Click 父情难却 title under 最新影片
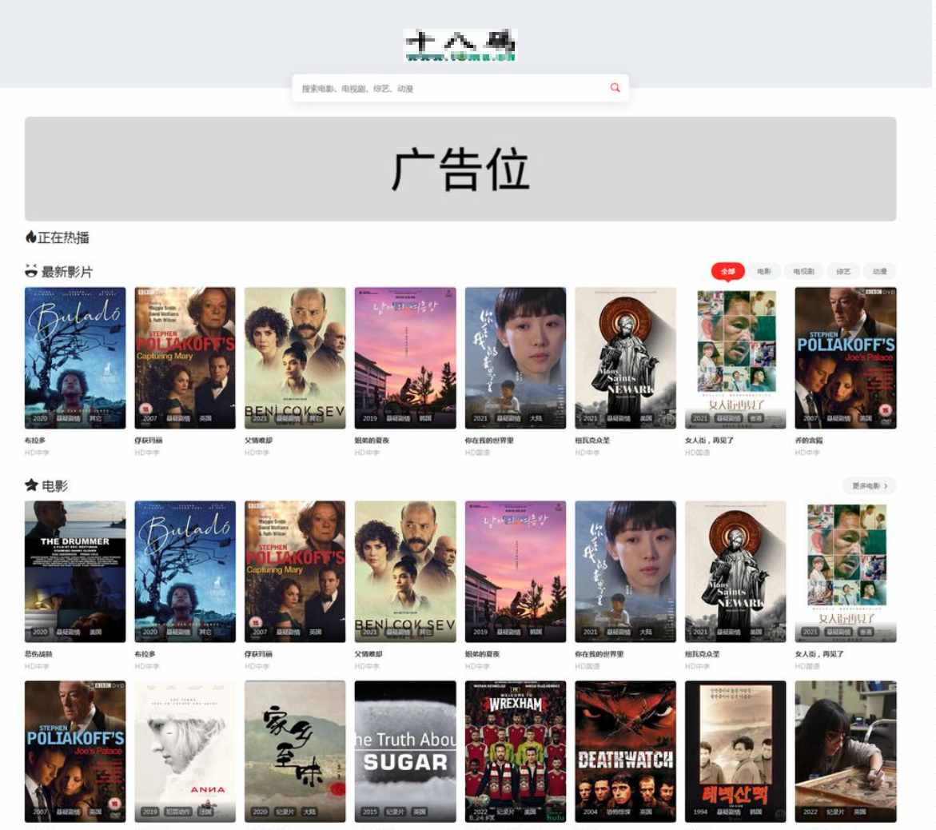The width and height of the screenshot is (936, 830). tap(258, 440)
